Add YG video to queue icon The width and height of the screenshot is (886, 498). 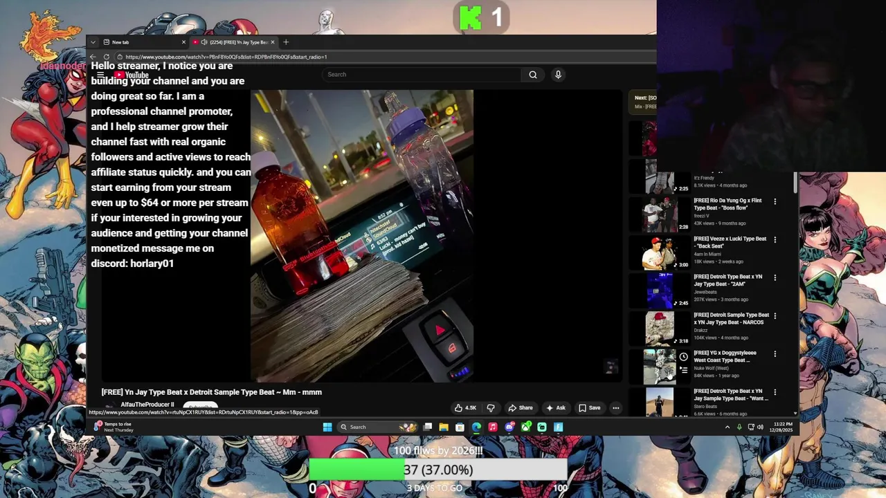[x=683, y=370]
